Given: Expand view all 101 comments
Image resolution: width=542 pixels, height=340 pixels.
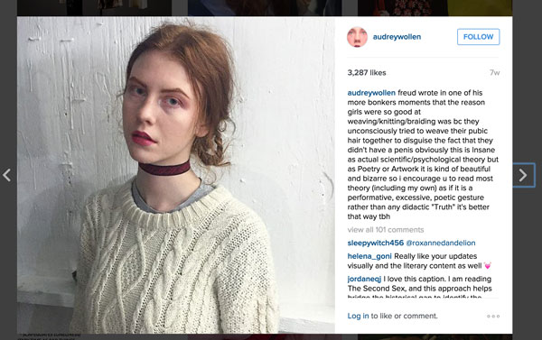Looking at the screenshot, I should pos(386,230).
